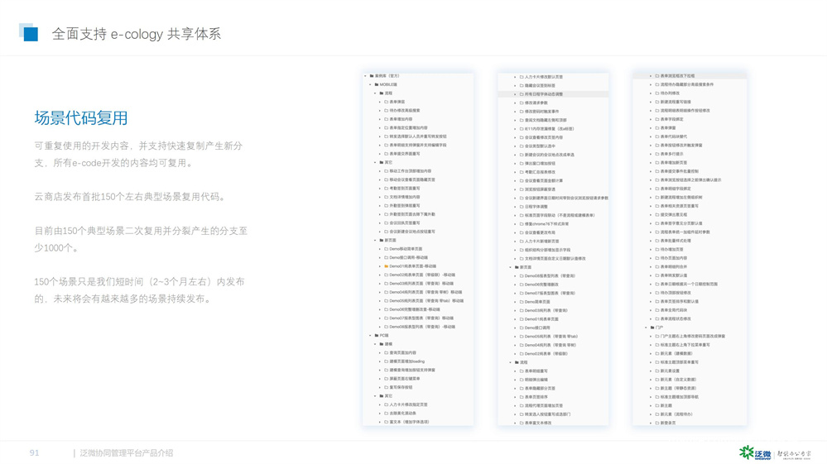Click the folder icon of 所有日程字体动态调整
The height and width of the screenshot is (464, 827).
point(522,93)
